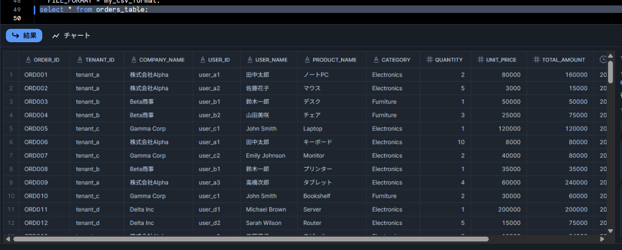
Task: Click the left arrow of horizontal scrollbar
Action: pos(8,239)
